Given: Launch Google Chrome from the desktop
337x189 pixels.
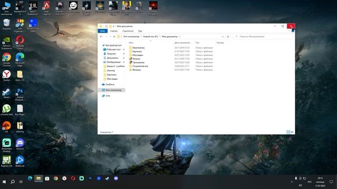Looking at the screenshot, I should pos(6,60).
